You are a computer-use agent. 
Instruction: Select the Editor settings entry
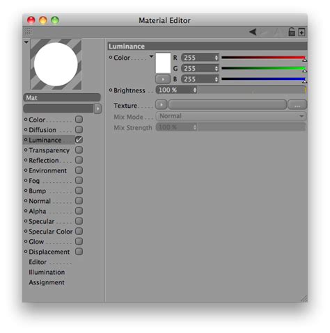click(x=38, y=262)
